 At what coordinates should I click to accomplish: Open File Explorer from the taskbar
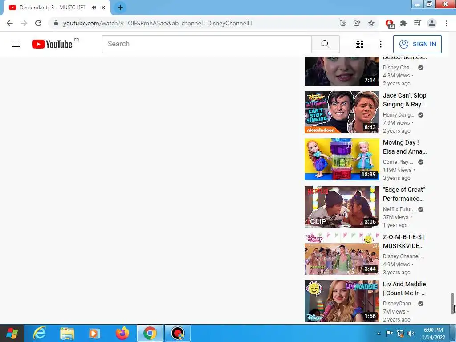pyautogui.click(x=67, y=333)
